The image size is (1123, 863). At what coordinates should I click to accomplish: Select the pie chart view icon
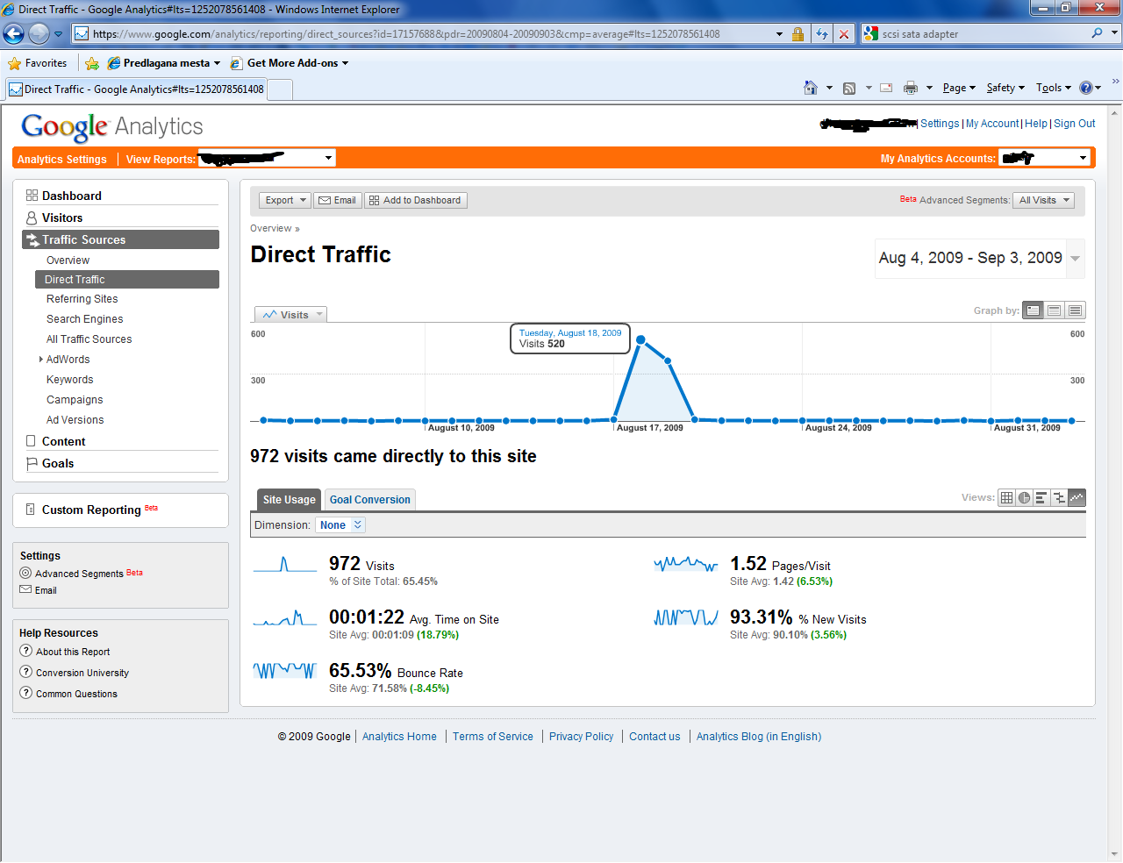1025,498
